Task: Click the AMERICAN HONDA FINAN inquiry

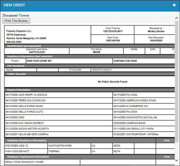Action: 135,100
